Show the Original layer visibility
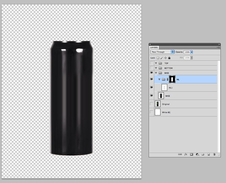The image size is (226, 183). pyautogui.click(x=151, y=104)
